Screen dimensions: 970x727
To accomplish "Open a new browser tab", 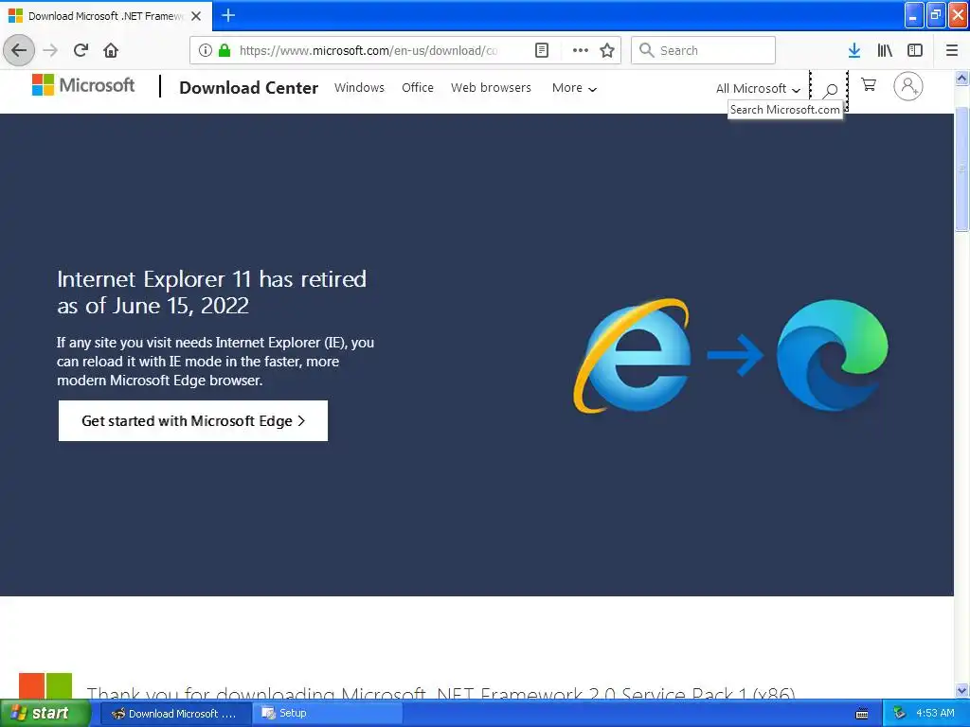I will tap(227, 15).
